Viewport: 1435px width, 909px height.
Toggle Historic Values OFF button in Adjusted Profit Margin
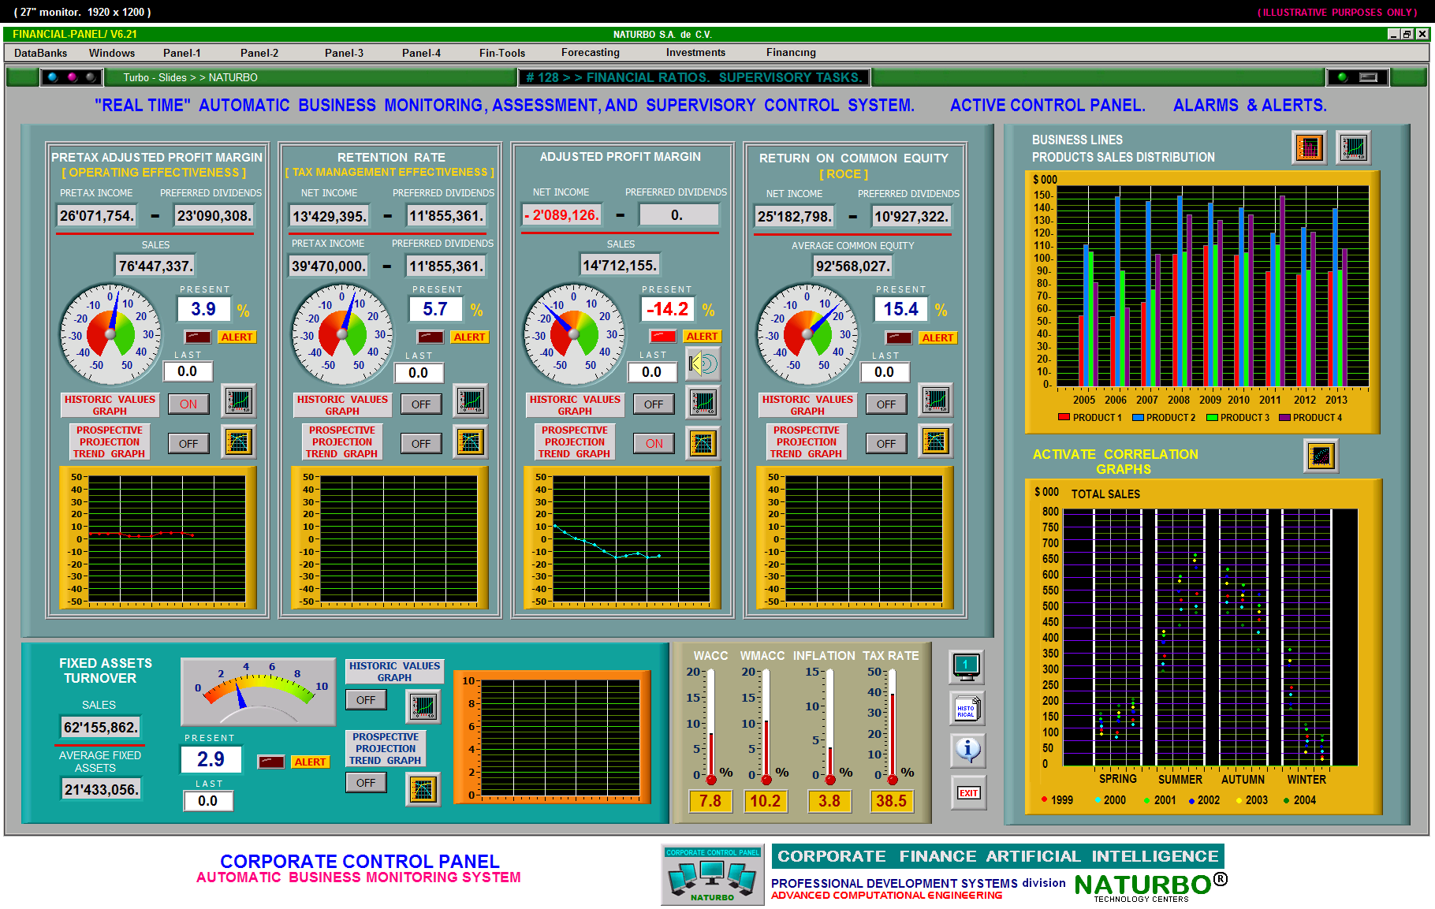[654, 404]
